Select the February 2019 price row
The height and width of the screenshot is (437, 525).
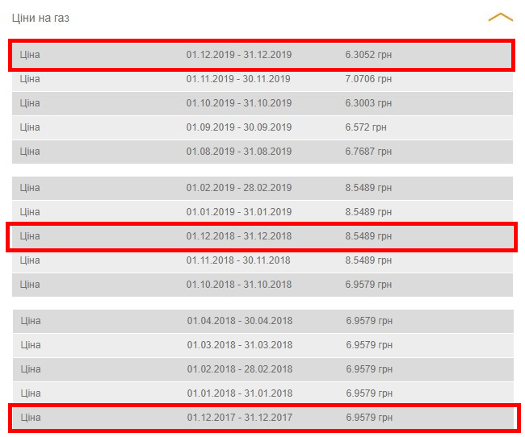click(262, 188)
